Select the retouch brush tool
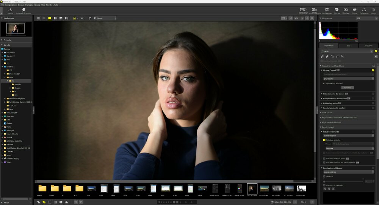379x205 pixels. tap(327, 57)
